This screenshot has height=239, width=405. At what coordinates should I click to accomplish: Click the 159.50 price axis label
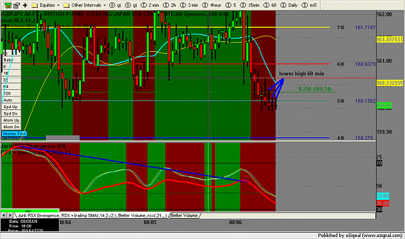pos(384,132)
